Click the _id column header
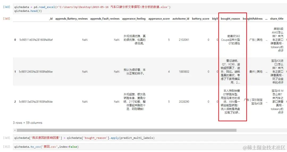The height and width of the screenshot is (152, 287). 51,19
